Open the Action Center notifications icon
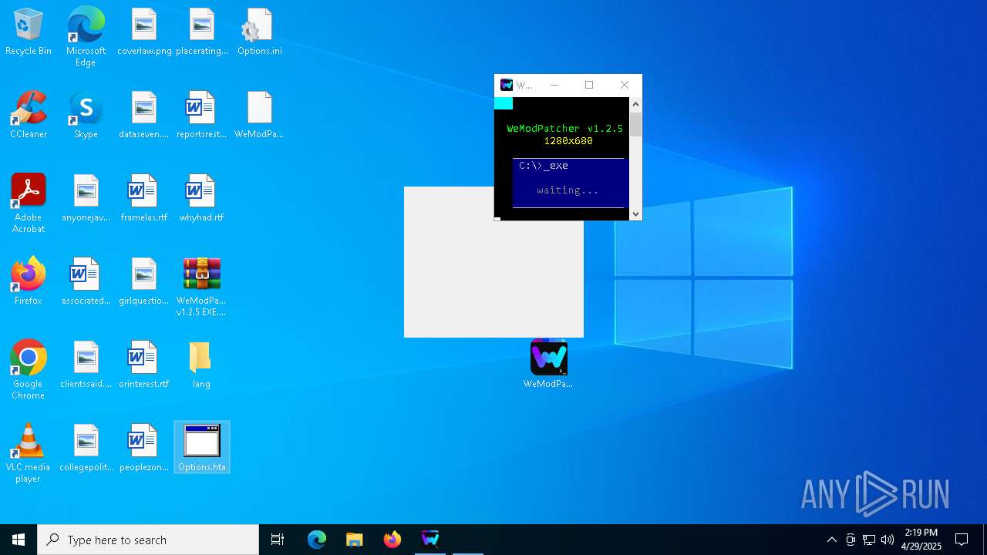This screenshot has height=555, width=987. coord(962,540)
